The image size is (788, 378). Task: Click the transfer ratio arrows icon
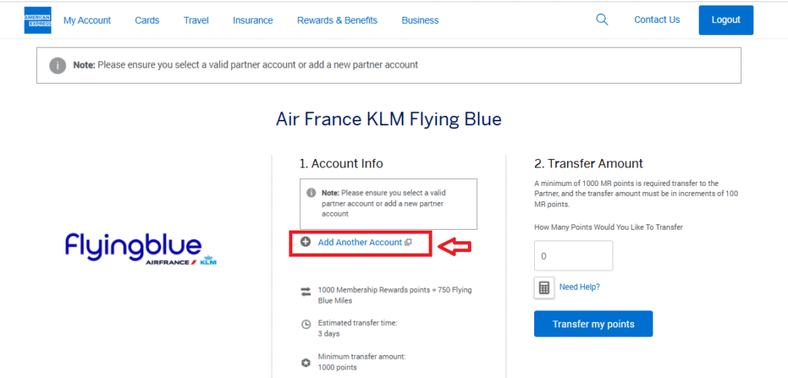pyautogui.click(x=306, y=292)
